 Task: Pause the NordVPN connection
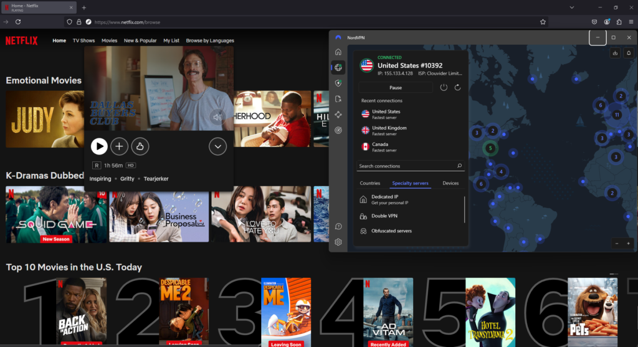(395, 88)
